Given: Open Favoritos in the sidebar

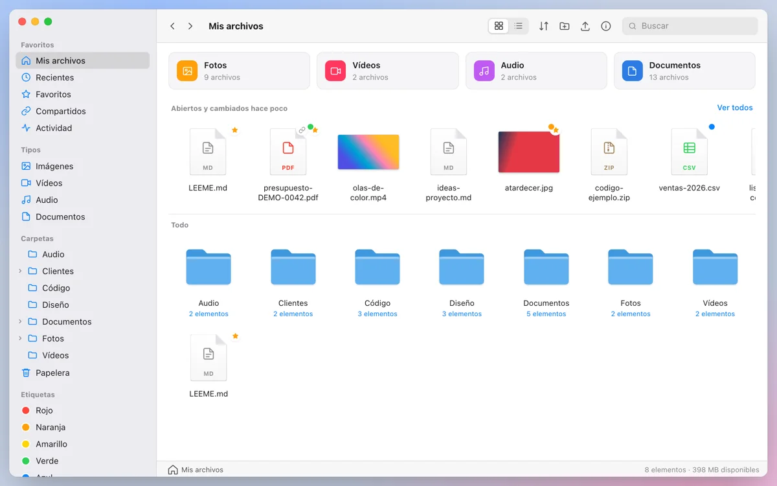Looking at the screenshot, I should click(x=83, y=94).
